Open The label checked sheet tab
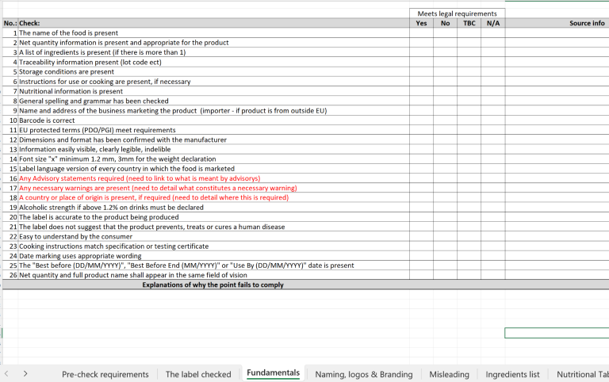Viewport: 609px width, 382px height. pos(198,374)
